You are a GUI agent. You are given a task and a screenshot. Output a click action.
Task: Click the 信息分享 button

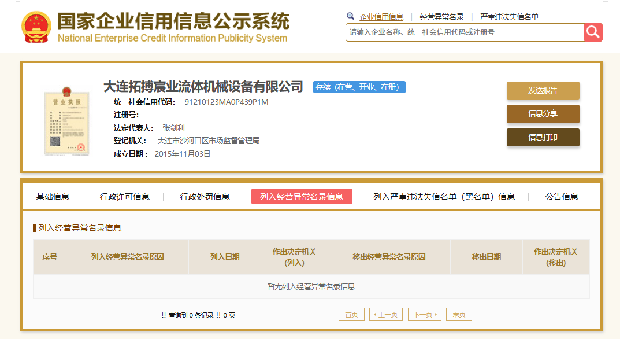point(543,113)
